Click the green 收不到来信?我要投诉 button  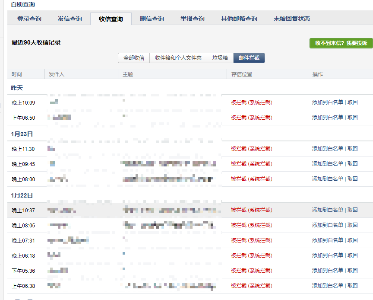[341, 43]
